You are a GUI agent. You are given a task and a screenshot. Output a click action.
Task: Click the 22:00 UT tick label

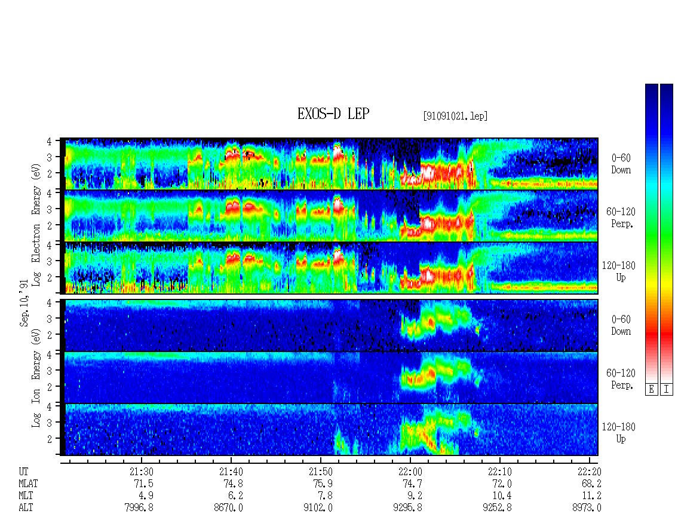point(410,472)
